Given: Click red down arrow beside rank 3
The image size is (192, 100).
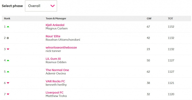Looking at the screenshot, I should coord(8,49).
